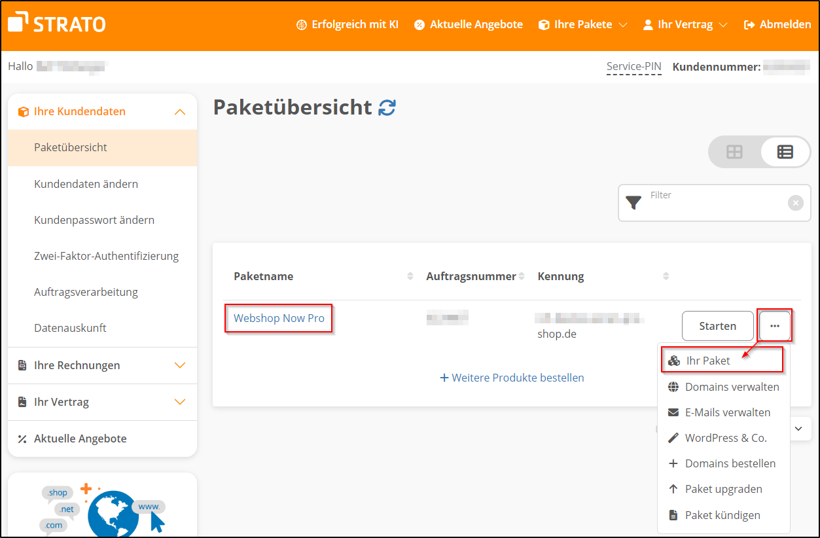Click the filter funnel icon
The width and height of the screenshot is (820, 538).
pyautogui.click(x=633, y=203)
